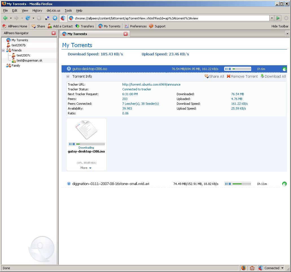Click the forward navigation arrow

click(16, 18)
